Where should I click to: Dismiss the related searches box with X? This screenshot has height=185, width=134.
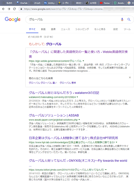tap(130, 77)
